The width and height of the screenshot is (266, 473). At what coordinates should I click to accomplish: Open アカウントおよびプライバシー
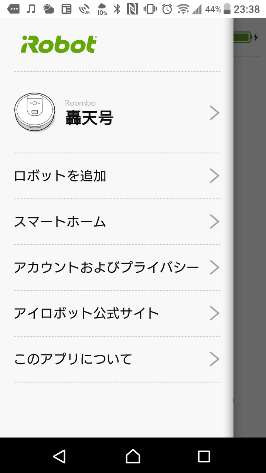(x=117, y=268)
